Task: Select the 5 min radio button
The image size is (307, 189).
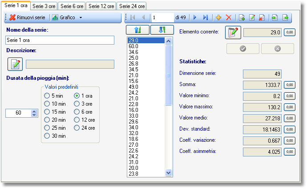Action: coord(47,96)
